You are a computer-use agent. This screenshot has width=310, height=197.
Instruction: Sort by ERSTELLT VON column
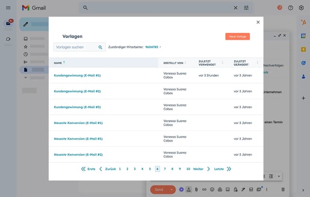(175, 63)
